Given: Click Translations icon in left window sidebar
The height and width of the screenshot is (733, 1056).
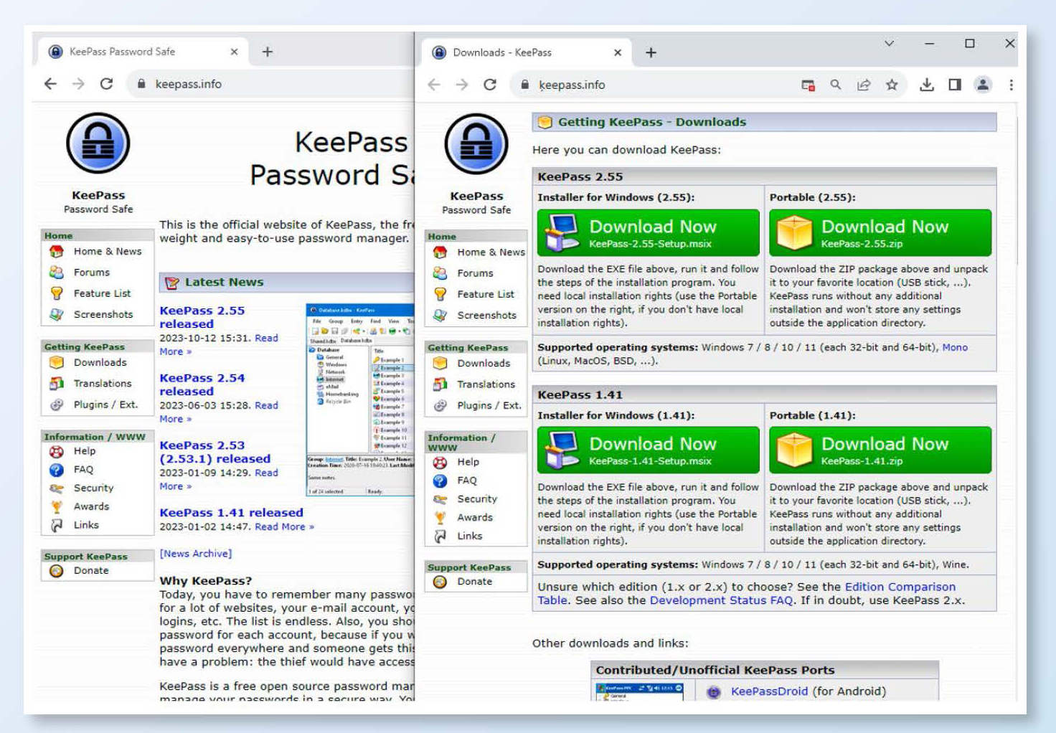Looking at the screenshot, I should pyautogui.click(x=57, y=384).
